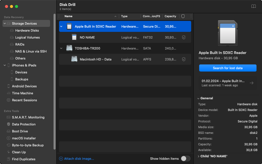The image size is (262, 164).
Task: Click the shield icon next to NO NAME
Action: [x=184, y=37]
